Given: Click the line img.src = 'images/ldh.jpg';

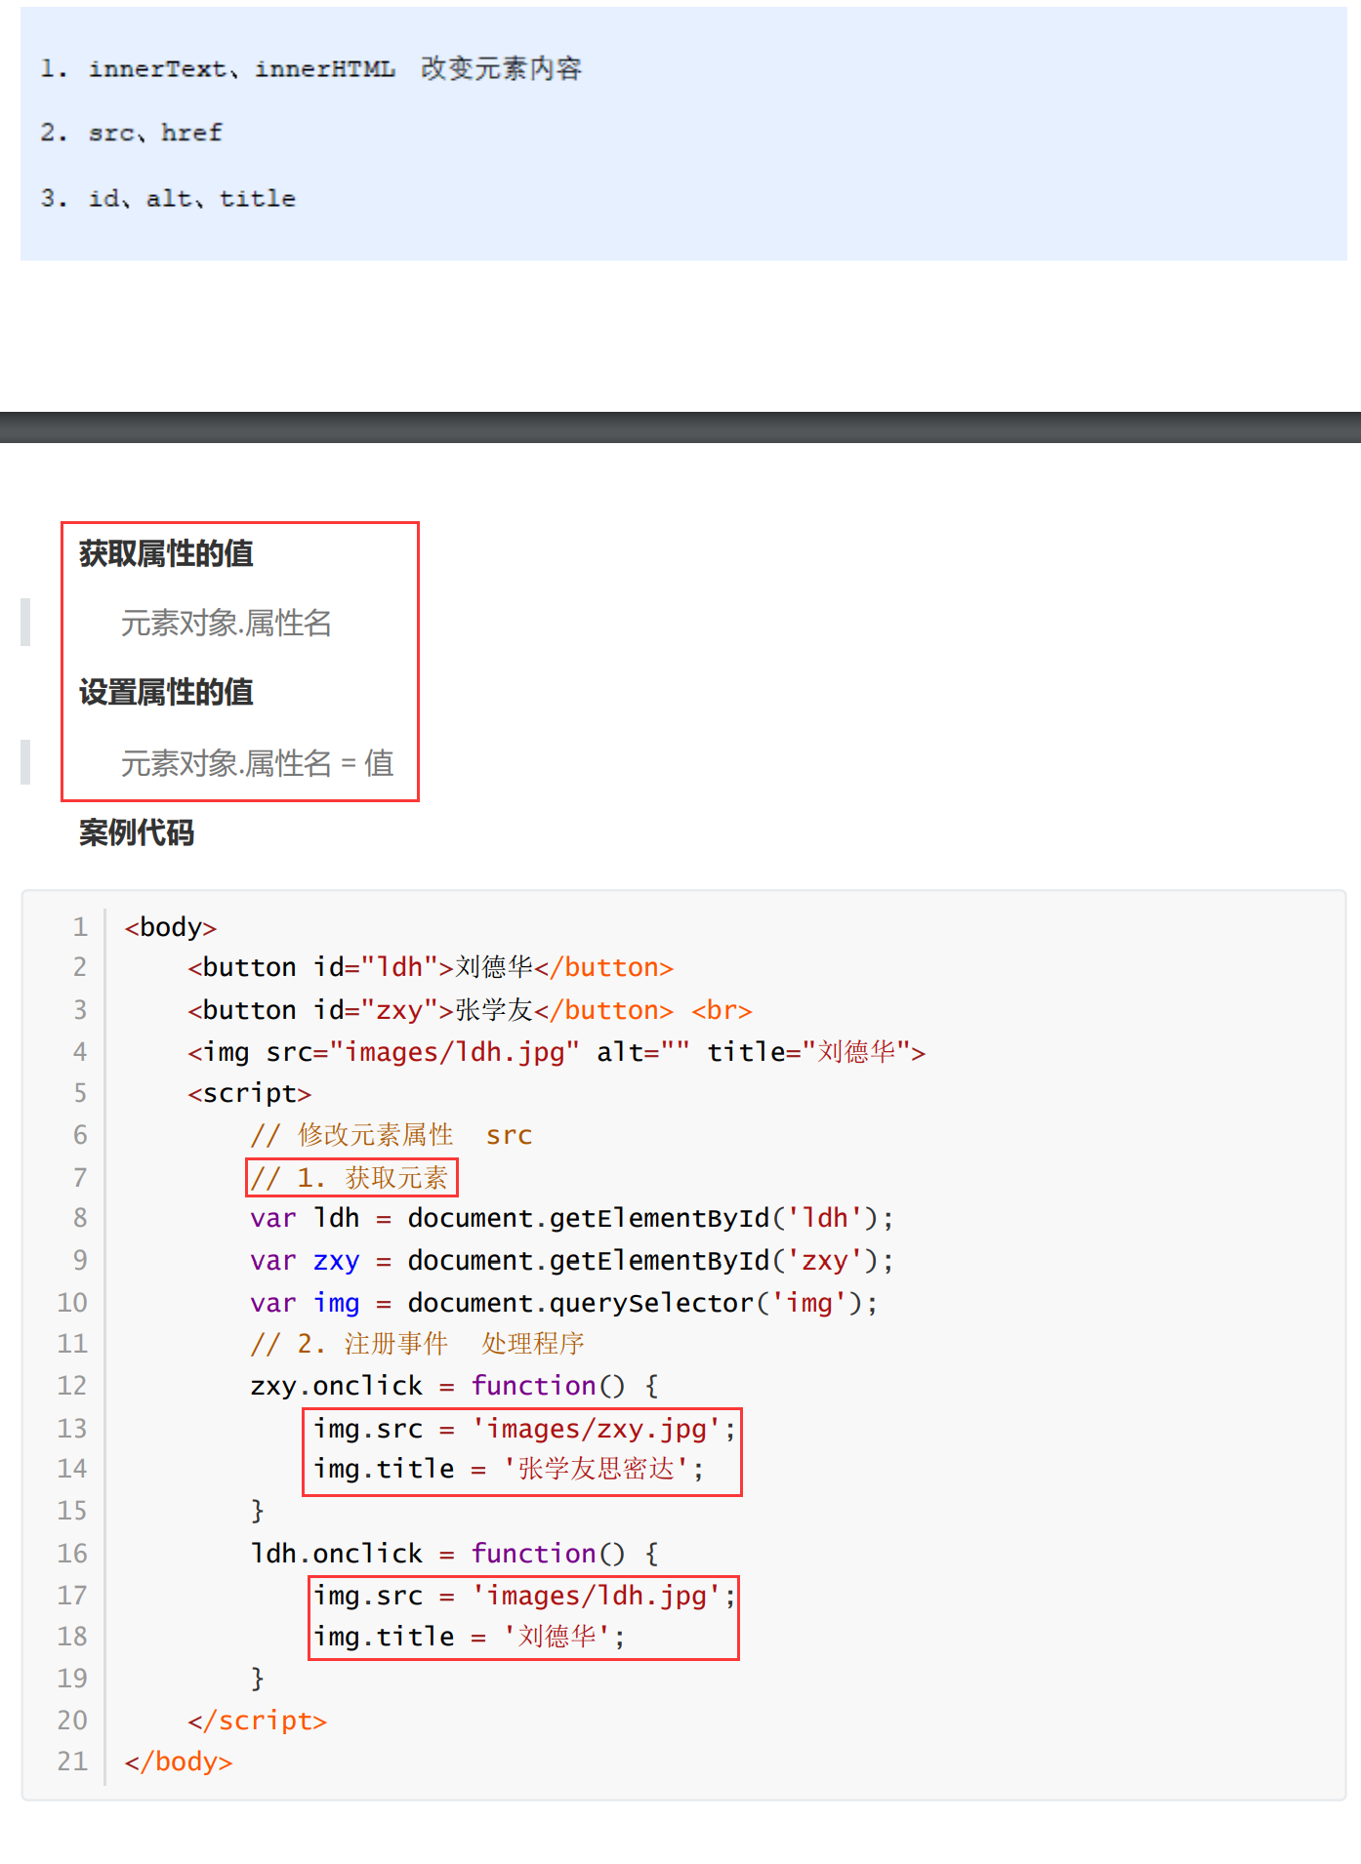Looking at the screenshot, I should (x=525, y=1596).
